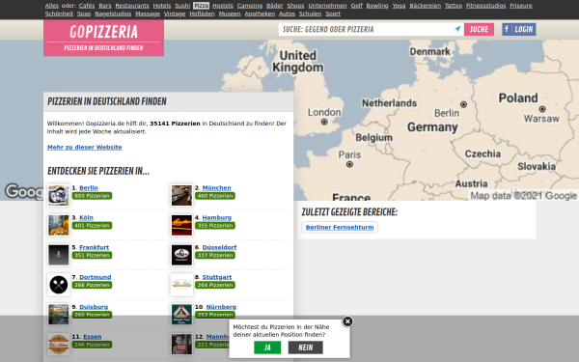Click Mehr zu dieser Website link
The width and height of the screenshot is (579, 362).
[85, 147]
